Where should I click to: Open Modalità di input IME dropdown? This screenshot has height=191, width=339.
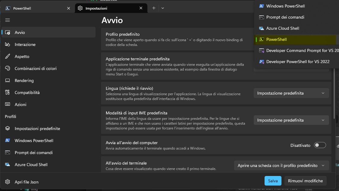pos(291,120)
